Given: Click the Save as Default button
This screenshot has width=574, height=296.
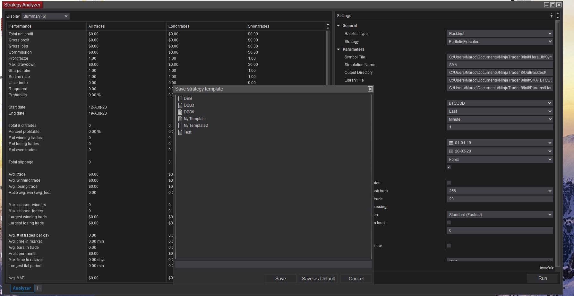Looking at the screenshot, I should click(x=318, y=279).
